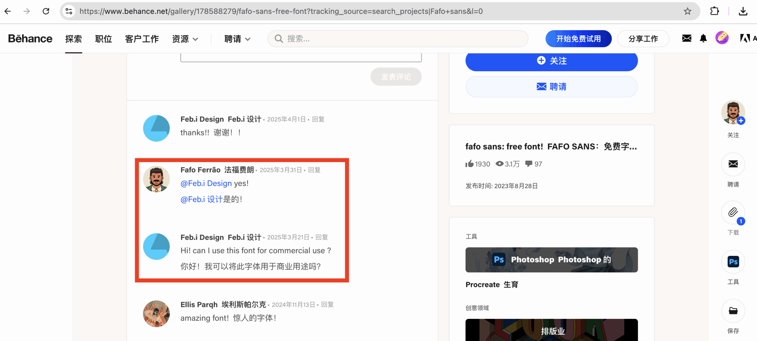Open the 客户工作 navigation item
757x341 pixels.
coord(142,39)
